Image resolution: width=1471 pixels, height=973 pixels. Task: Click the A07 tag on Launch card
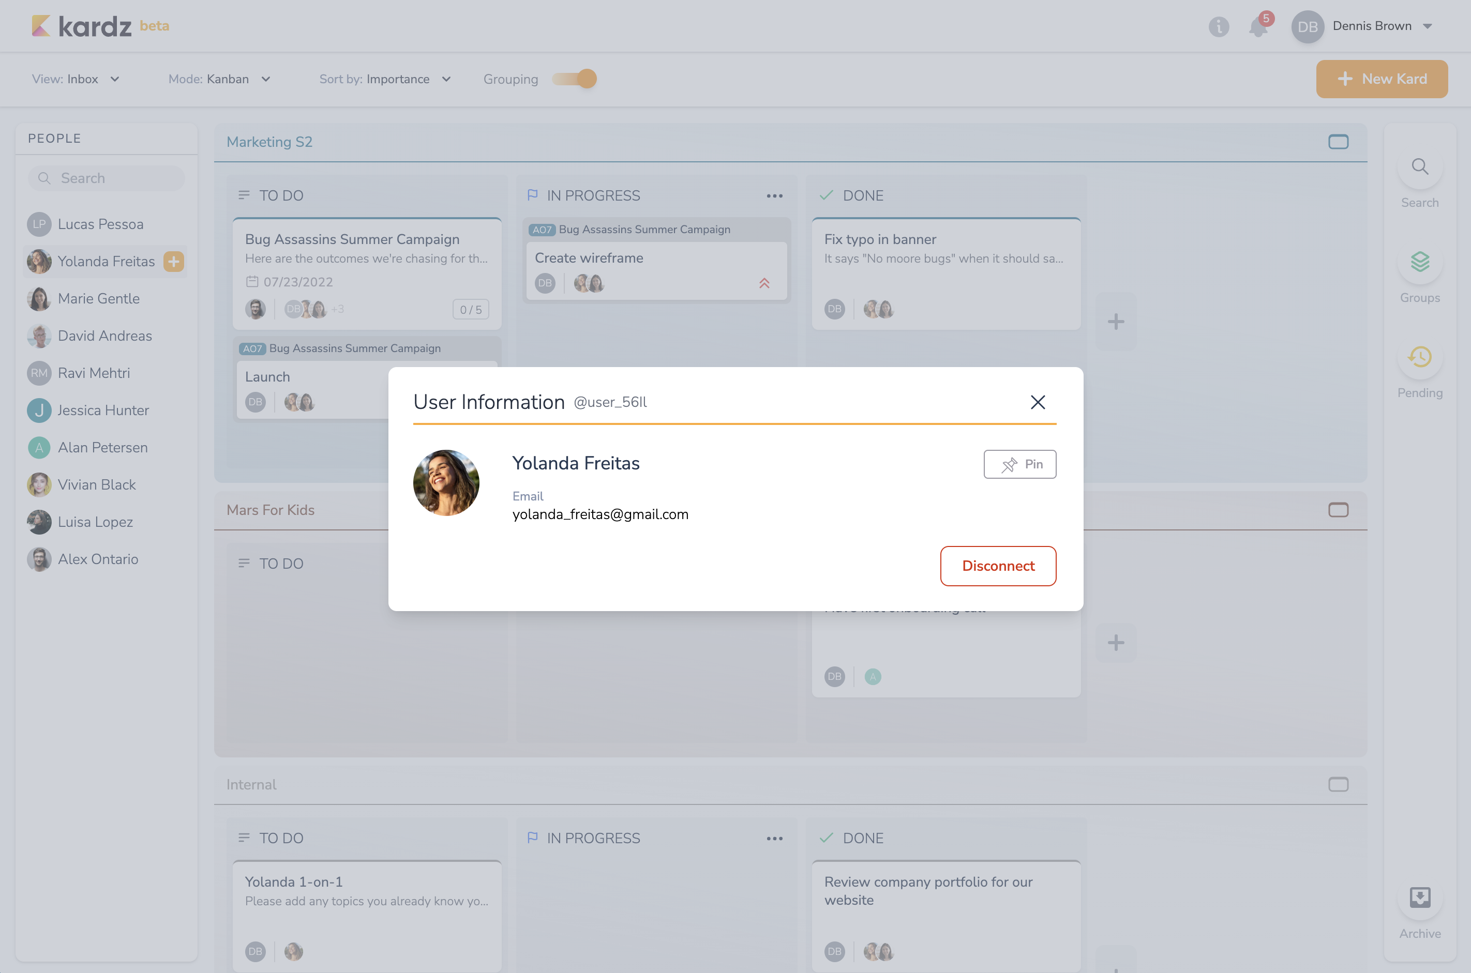pos(252,349)
